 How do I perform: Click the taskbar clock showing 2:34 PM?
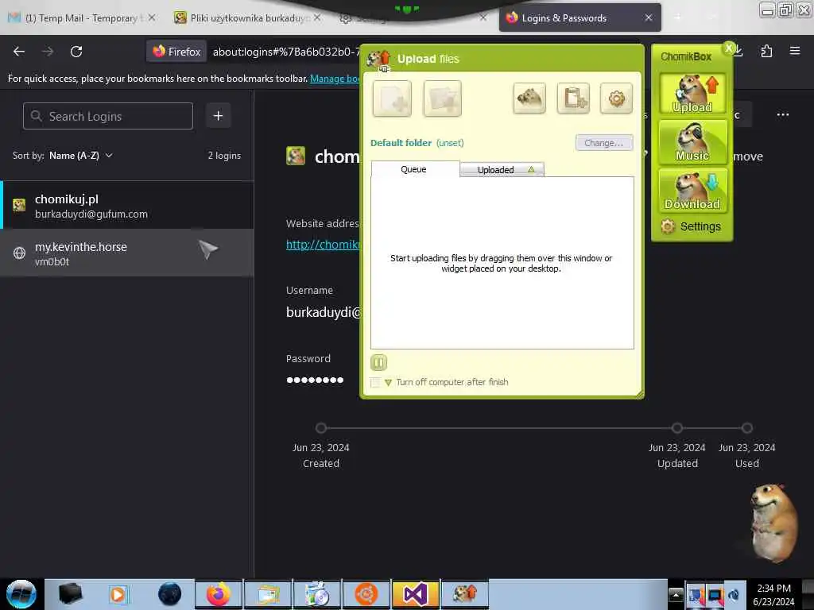tap(773, 595)
